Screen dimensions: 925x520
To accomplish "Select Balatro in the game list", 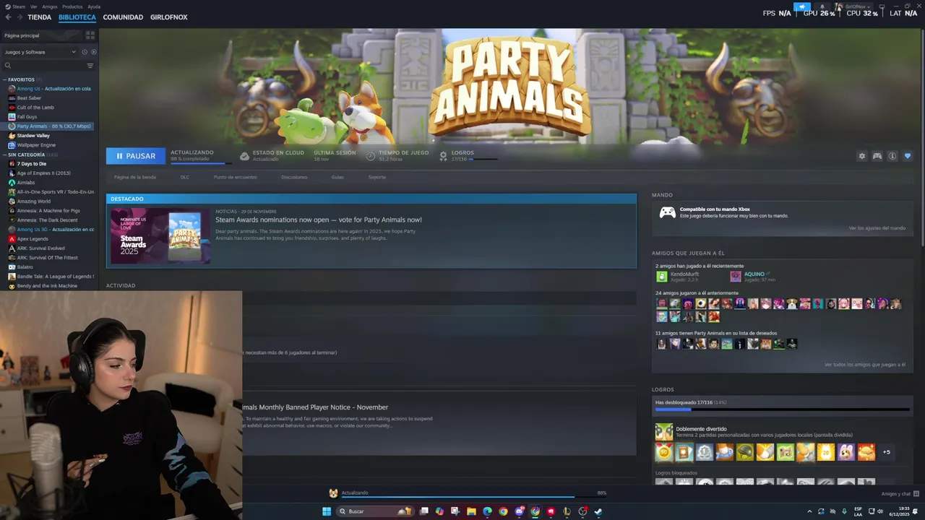I will 25,267.
